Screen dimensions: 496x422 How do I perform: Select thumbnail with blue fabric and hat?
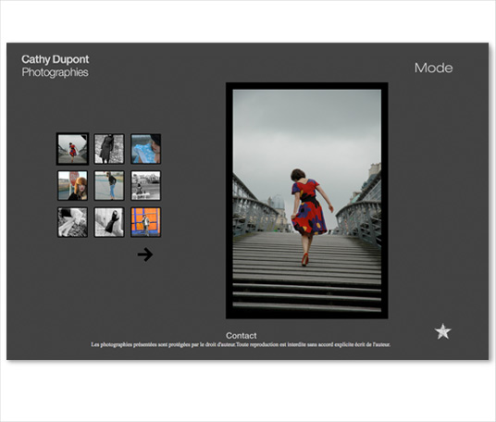(146, 149)
